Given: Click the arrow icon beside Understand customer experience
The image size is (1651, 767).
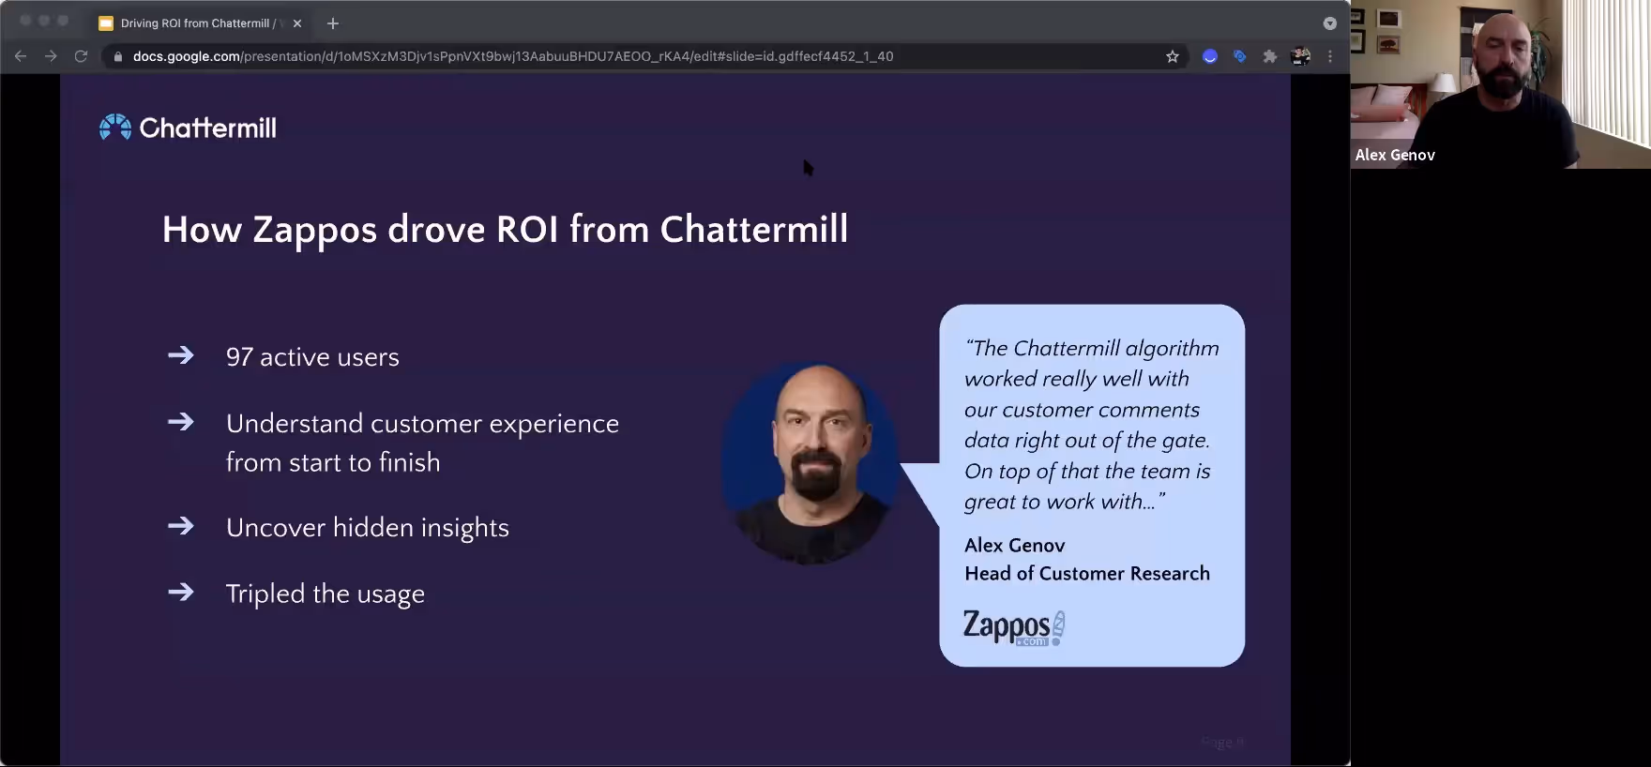Looking at the screenshot, I should [x=181, y=422].
